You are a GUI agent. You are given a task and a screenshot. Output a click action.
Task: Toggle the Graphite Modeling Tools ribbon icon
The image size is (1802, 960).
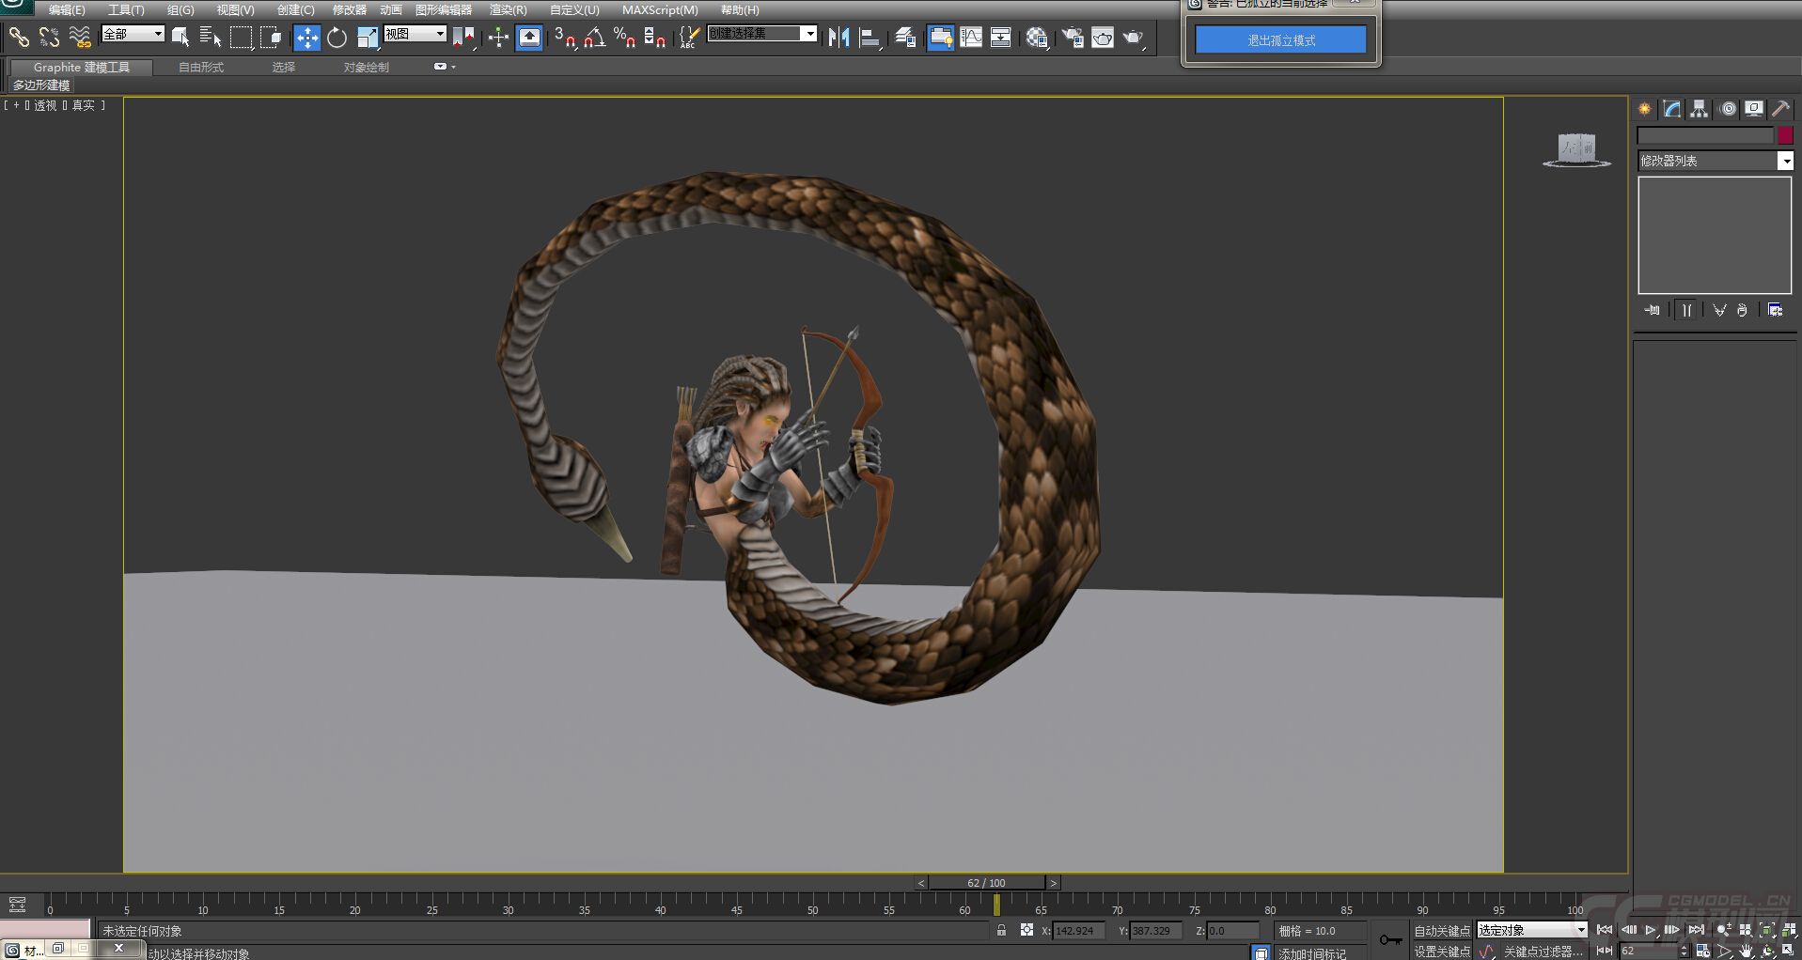tap(941, 38)
